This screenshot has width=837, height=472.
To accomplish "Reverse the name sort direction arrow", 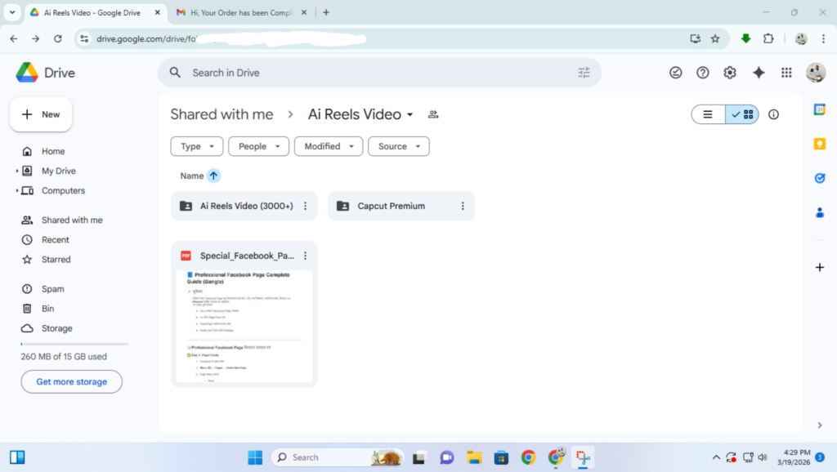I will (x=213, y=176).
